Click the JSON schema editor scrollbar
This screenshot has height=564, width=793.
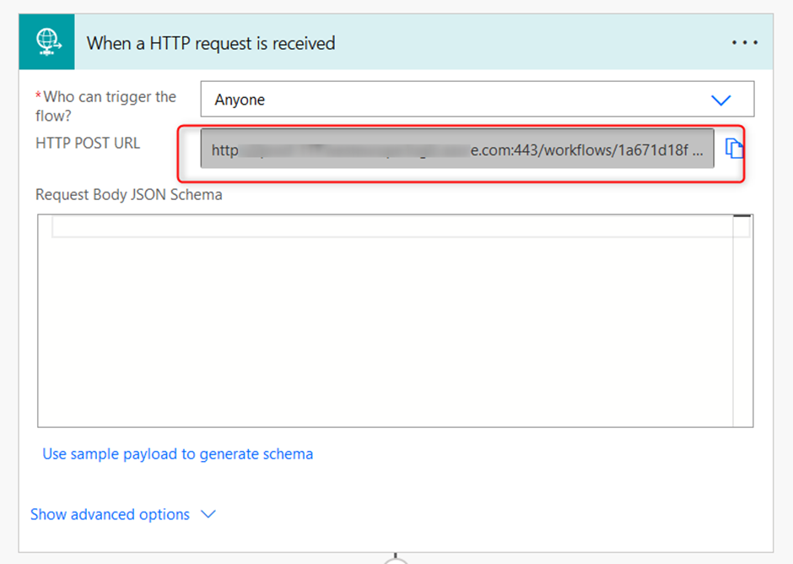click(x=742, y=321)
